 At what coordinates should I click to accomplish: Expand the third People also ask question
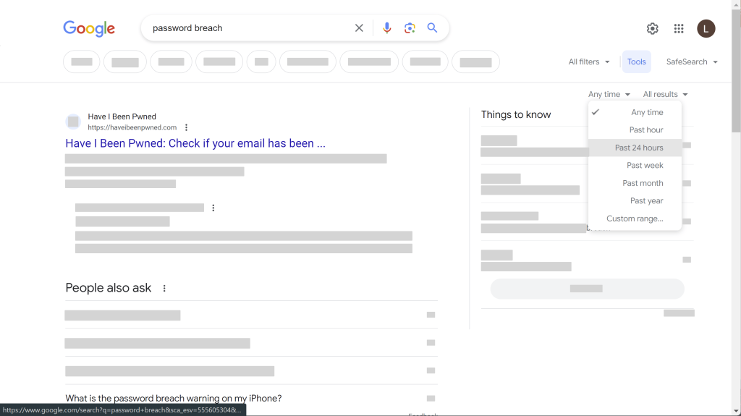[x=251, y=370]
